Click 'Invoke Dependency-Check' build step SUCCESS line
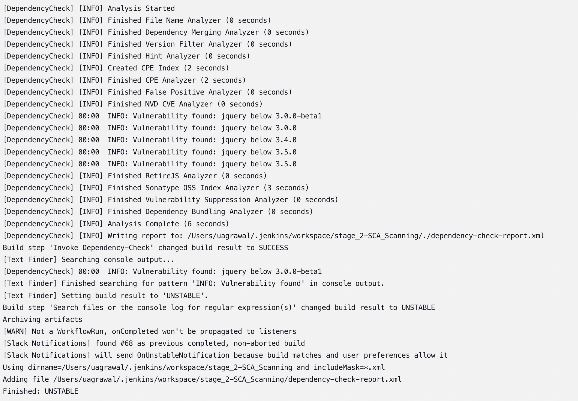 [145, 248]
